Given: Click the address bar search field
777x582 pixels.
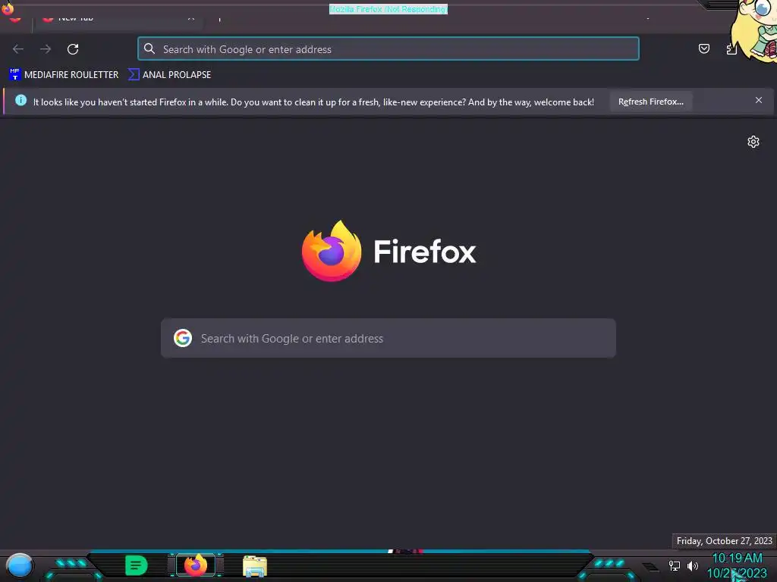Looking at the screenshot, I should pos(388,49).
